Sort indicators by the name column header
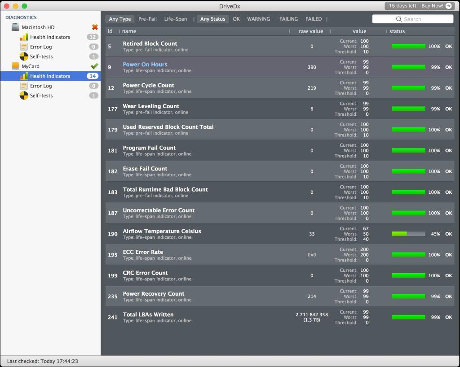The width and height of the screenshot is (460, 367). 129,31
